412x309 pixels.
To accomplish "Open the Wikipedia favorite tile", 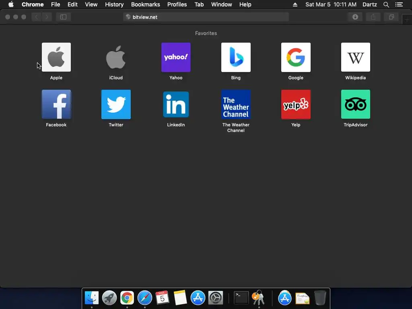I will 356,57.
